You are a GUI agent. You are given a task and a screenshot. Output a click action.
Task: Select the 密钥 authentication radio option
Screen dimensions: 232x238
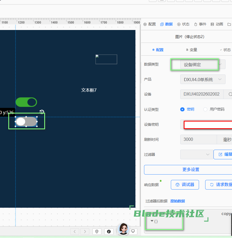[x=183, y=109]
